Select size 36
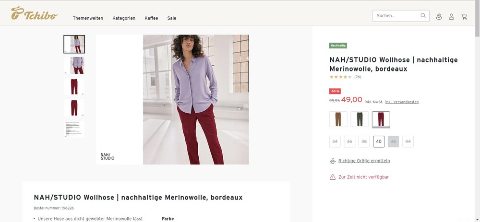This screenshot has height=222, width=480. 349,141
